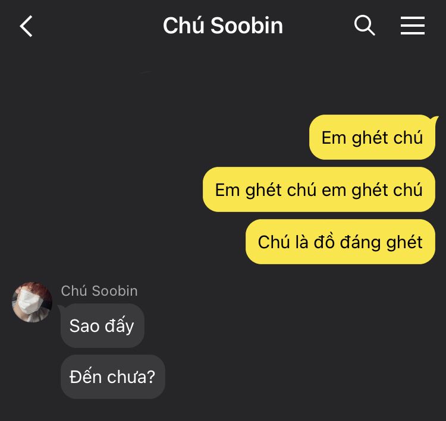Image resolution: width=446 pixels, height=421 pixels.
Task: Tap Chú Soobin's masked profile avatar
Action: (32, 302)
